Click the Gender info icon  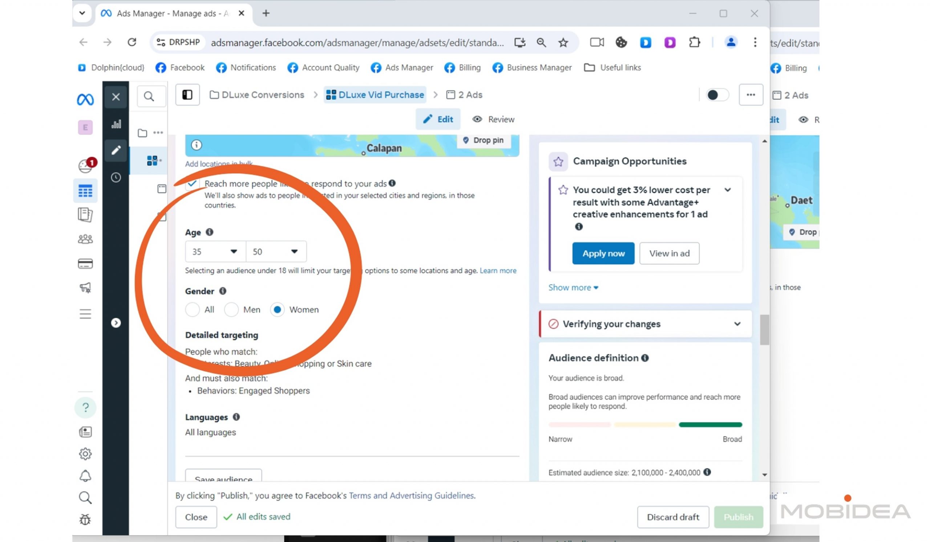click(223, 291)
